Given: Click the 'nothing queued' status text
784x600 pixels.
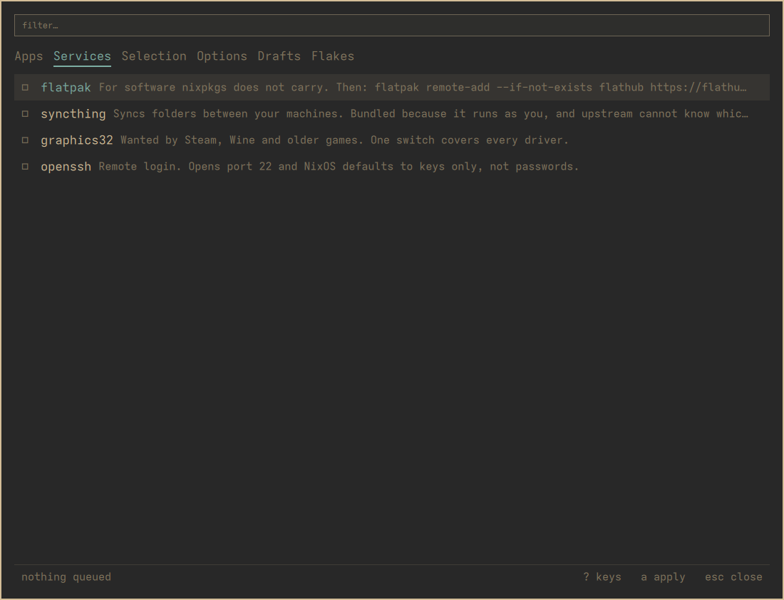Looking at the screenshot, I should (x=66, y=577).
